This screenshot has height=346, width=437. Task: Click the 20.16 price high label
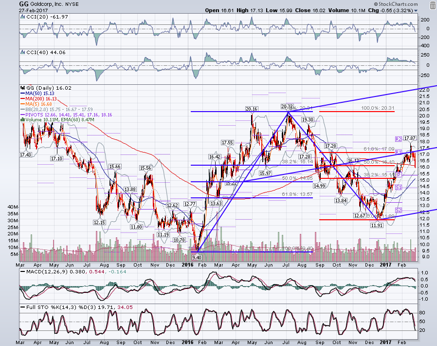tap(252, 109)
